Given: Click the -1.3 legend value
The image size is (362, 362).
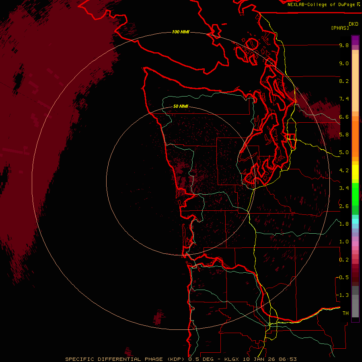Looking at the screenshot, I should [343, 295].
